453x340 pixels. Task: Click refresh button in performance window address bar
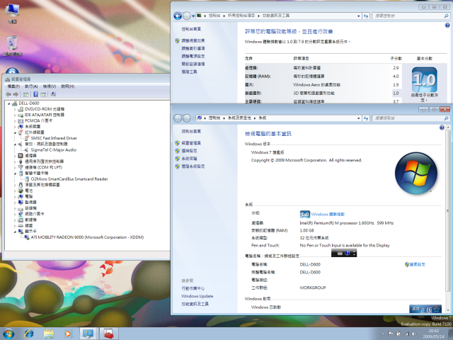pyautogui.click(x=366, y=16)
